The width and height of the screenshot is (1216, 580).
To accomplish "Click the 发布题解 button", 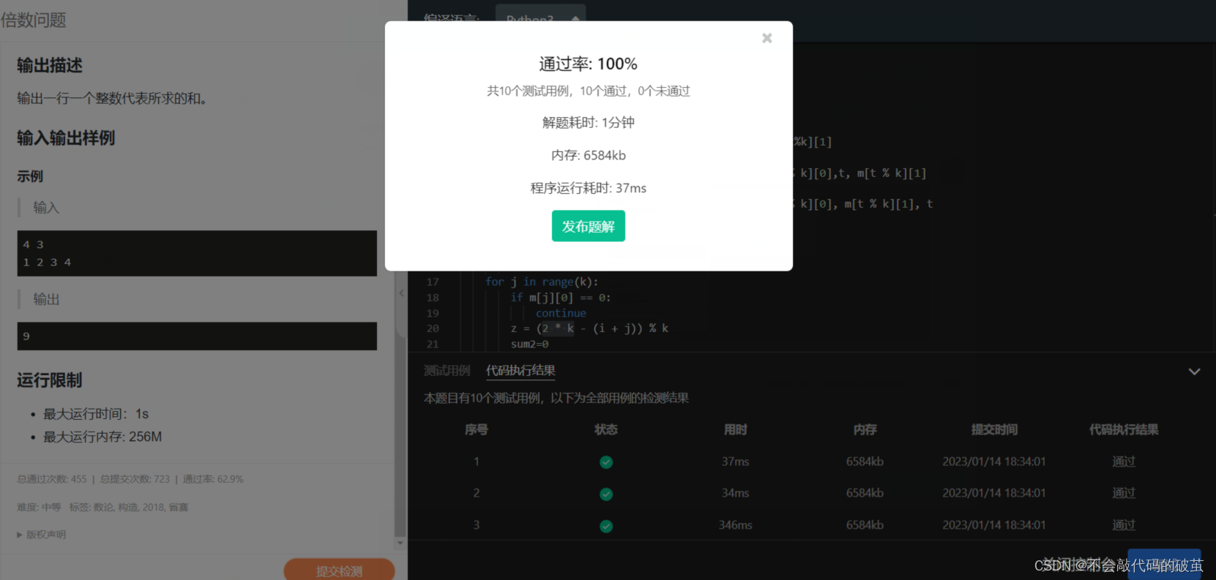I will coord(588,226).
